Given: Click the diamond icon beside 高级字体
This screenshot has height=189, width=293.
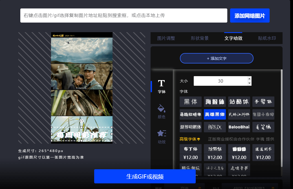Looking at the screenshot, I should [x=199, y=139].
